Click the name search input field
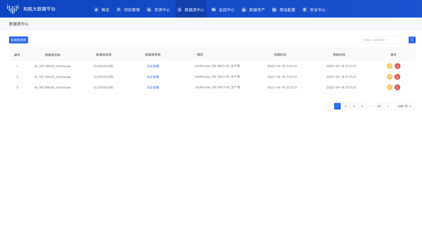 pos(385,40)
